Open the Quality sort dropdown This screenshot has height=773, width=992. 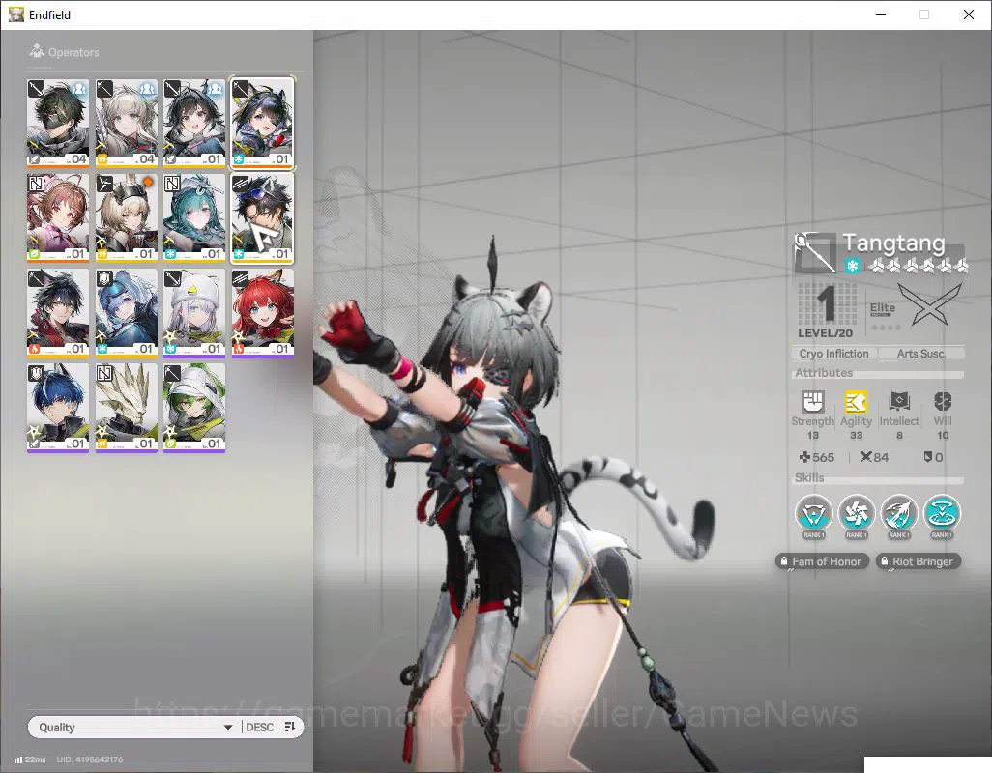pos(134,727)
